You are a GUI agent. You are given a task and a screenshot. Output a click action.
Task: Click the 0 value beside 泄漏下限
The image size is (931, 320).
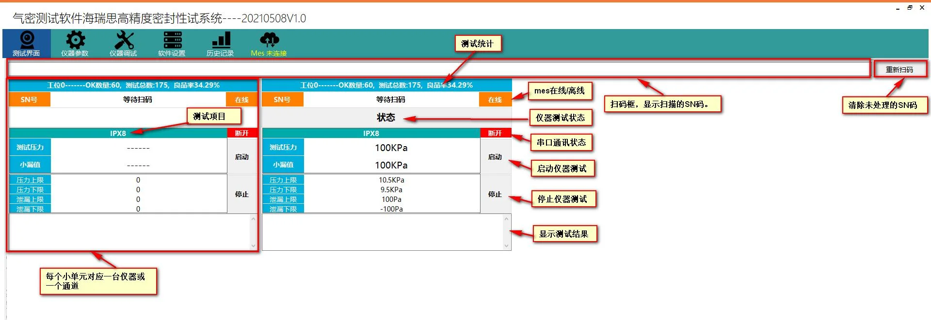[x=138, y=209]
